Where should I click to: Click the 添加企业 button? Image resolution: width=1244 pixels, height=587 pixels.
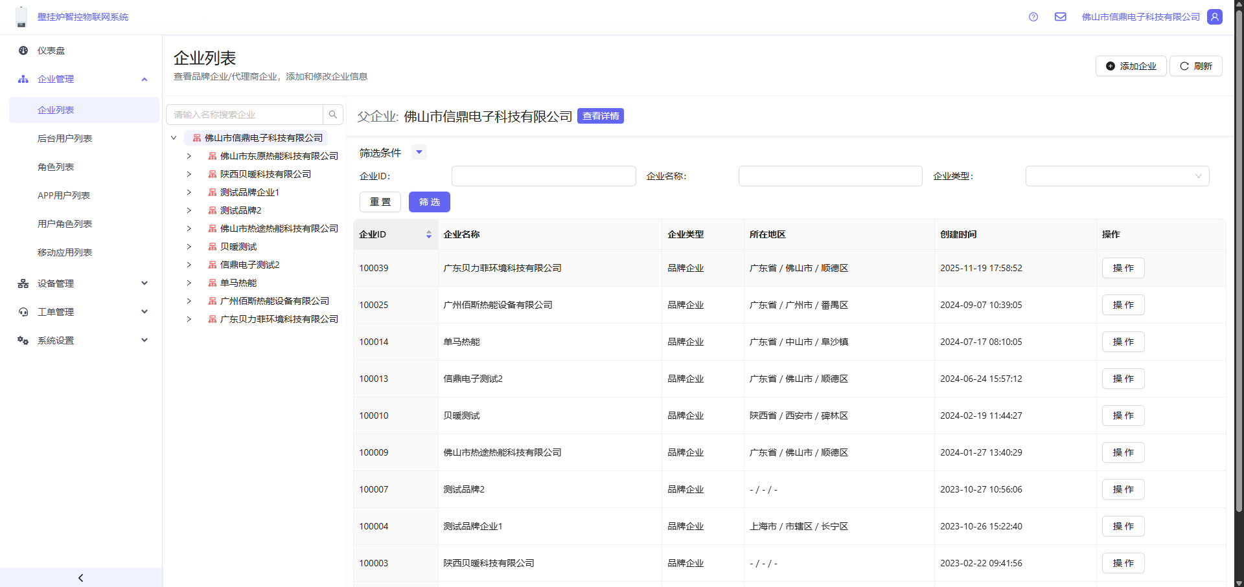pyautogui.click(x=1131, y=66)
